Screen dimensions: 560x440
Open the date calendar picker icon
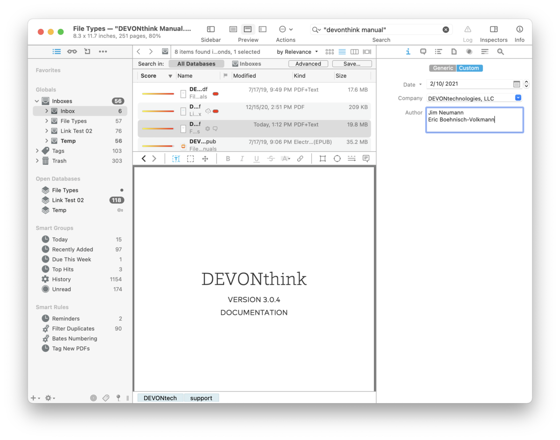[x=517, y=84]
